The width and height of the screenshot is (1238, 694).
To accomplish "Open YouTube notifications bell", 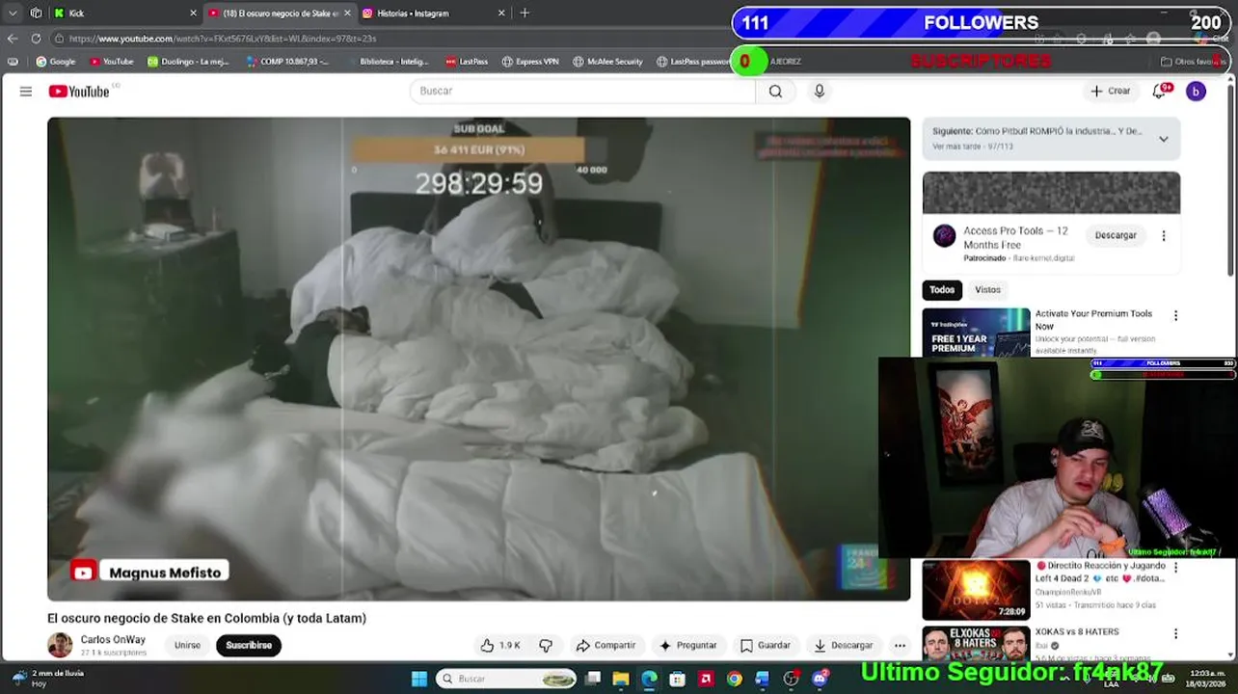I will (x=1160, y=91).
